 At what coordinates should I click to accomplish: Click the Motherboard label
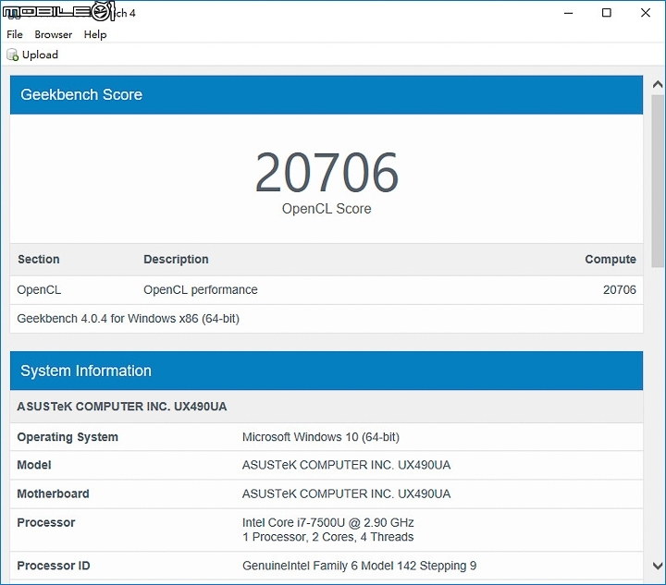coord(53,494)
